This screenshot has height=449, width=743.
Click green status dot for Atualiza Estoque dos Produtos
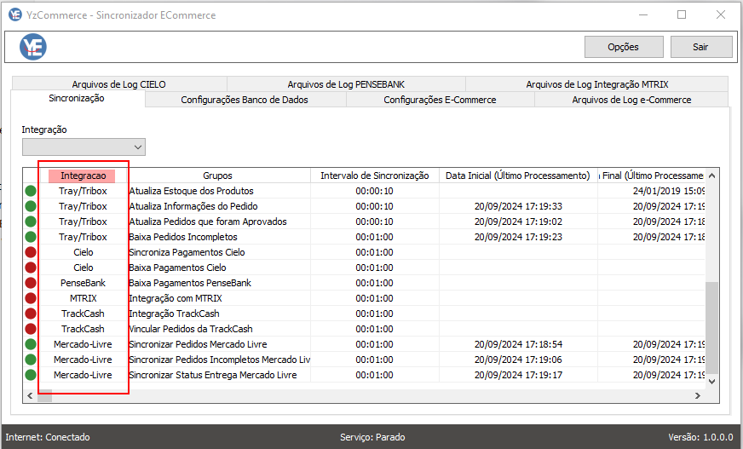pyautogui.click(x=31, y=191)
